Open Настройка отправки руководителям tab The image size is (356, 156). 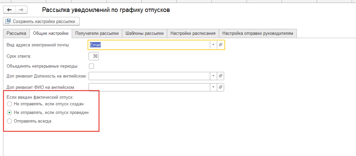coord(258,33)
